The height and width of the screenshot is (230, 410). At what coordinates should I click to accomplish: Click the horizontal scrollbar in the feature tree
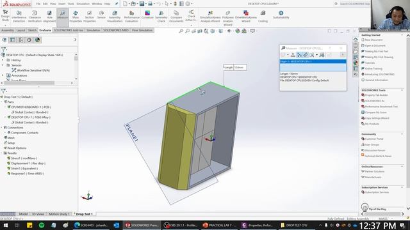click(x=29, y=83)
